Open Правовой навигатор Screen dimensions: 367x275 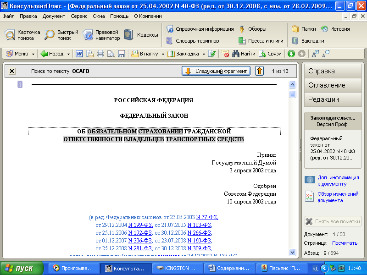pyautogui.click(x=101, y=35)
